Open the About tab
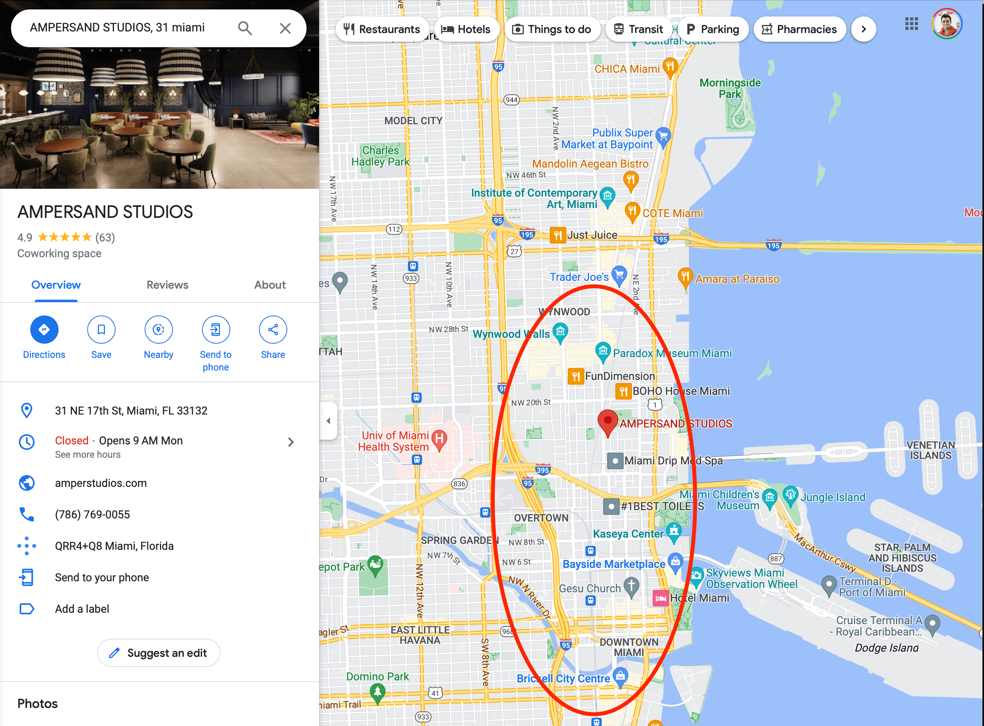This screenshot has height=726, width=984. tap(270, 285)
